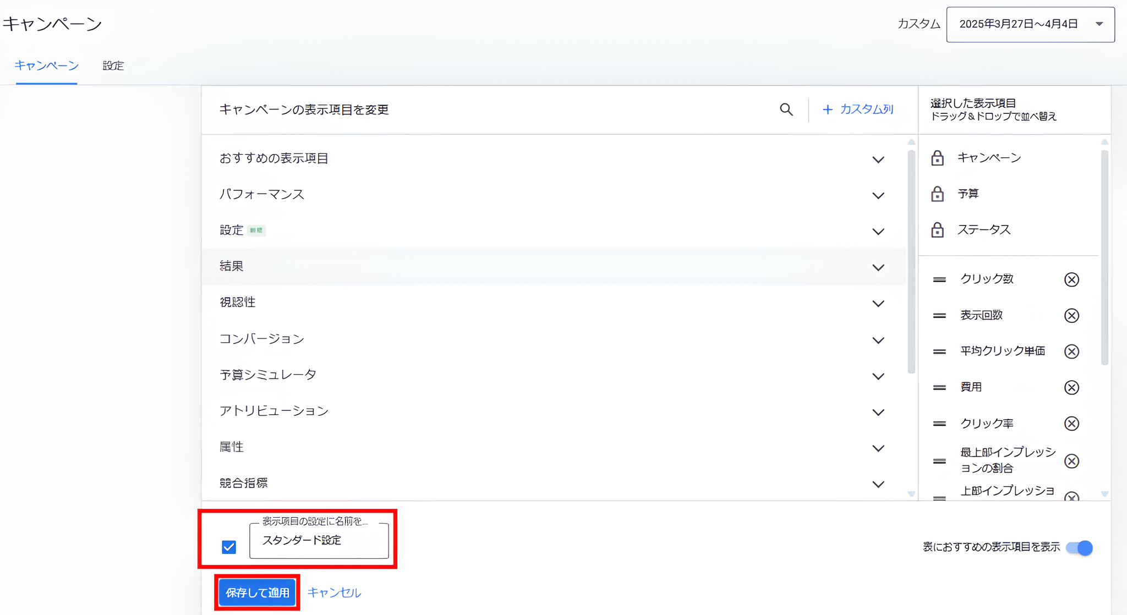This screenshot has height=615, width=1127.
Task: Click lock icon beside ステータス
Action: [x=937, y=230]
